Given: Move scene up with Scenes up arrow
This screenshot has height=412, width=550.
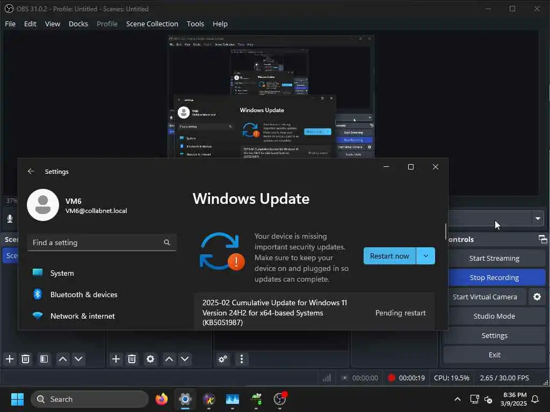Looking at the screenshot, I should click(63, 359).
